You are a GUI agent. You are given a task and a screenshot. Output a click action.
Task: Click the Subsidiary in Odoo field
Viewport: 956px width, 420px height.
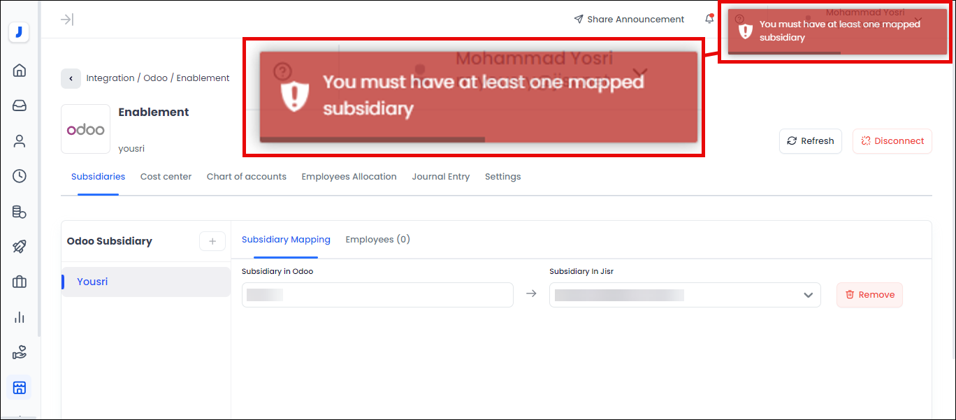pos(377,295)
